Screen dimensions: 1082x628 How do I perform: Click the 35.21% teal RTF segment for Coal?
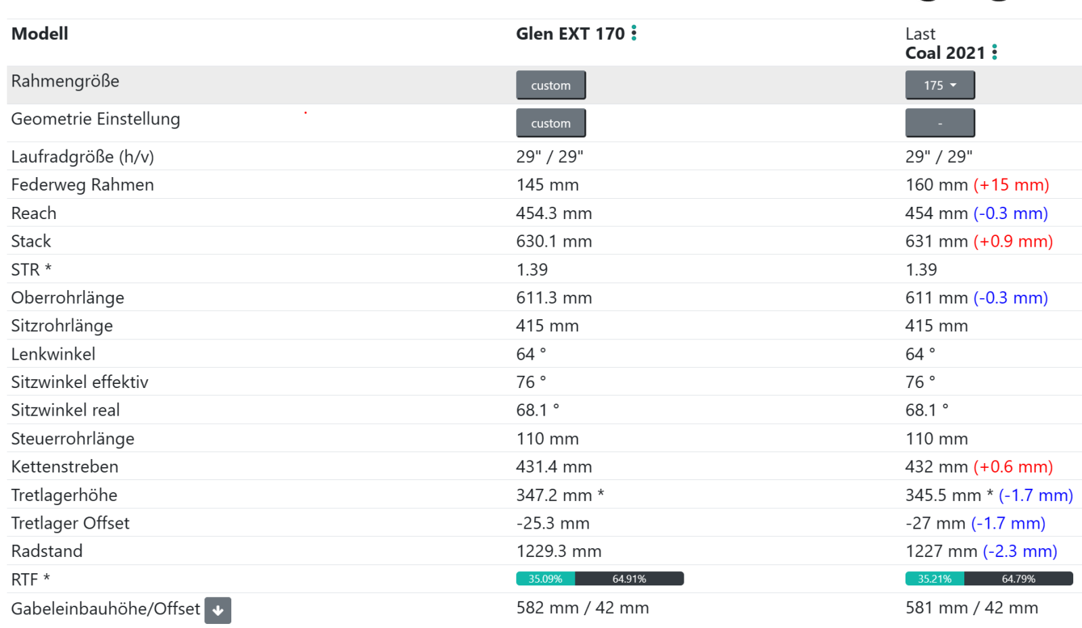coord(935,579)
